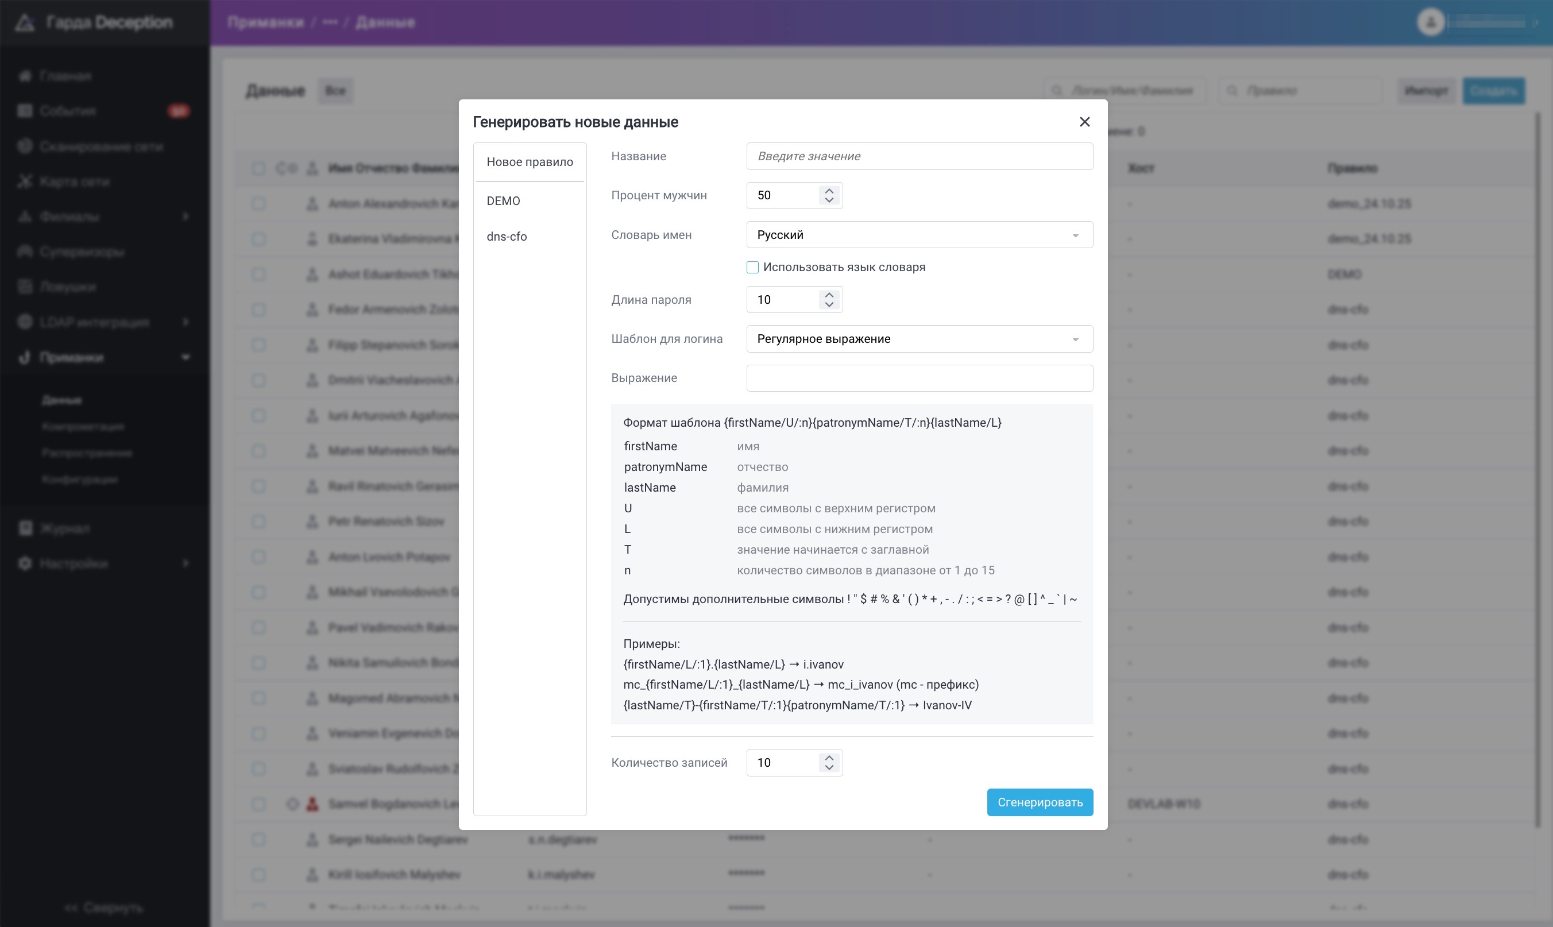Viewport: 1553px width, 927px height.
Task: Click the 'Сгенерировать' button
Action: click(x=1040, y=802)
